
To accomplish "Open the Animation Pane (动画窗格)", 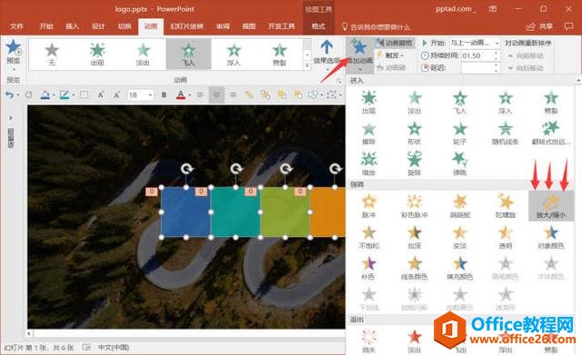I will [395, 43].
